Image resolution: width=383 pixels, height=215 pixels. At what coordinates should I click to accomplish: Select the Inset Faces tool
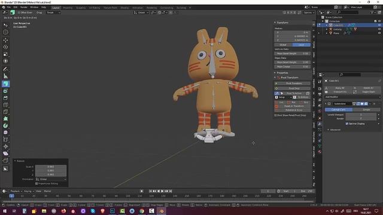click(5, 91)
